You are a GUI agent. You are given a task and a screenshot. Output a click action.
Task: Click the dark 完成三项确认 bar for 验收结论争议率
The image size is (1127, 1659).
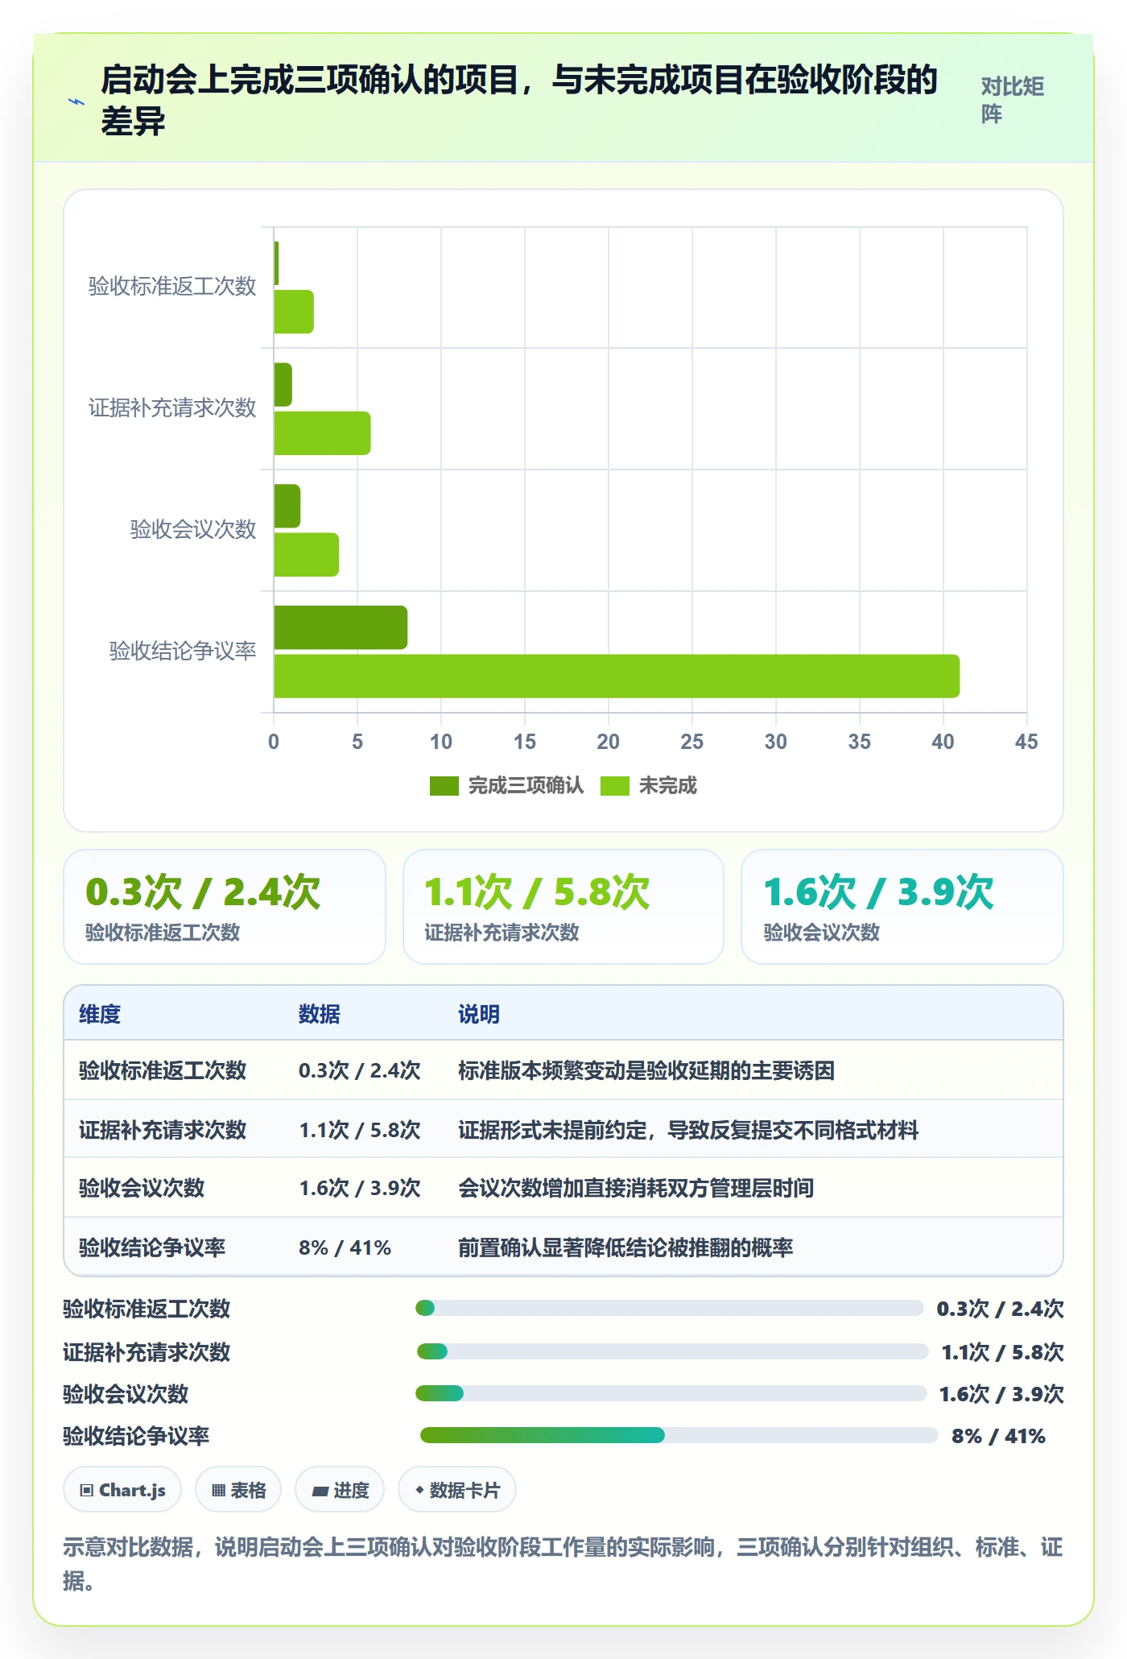pyautogui.click(x=341, y=627)
